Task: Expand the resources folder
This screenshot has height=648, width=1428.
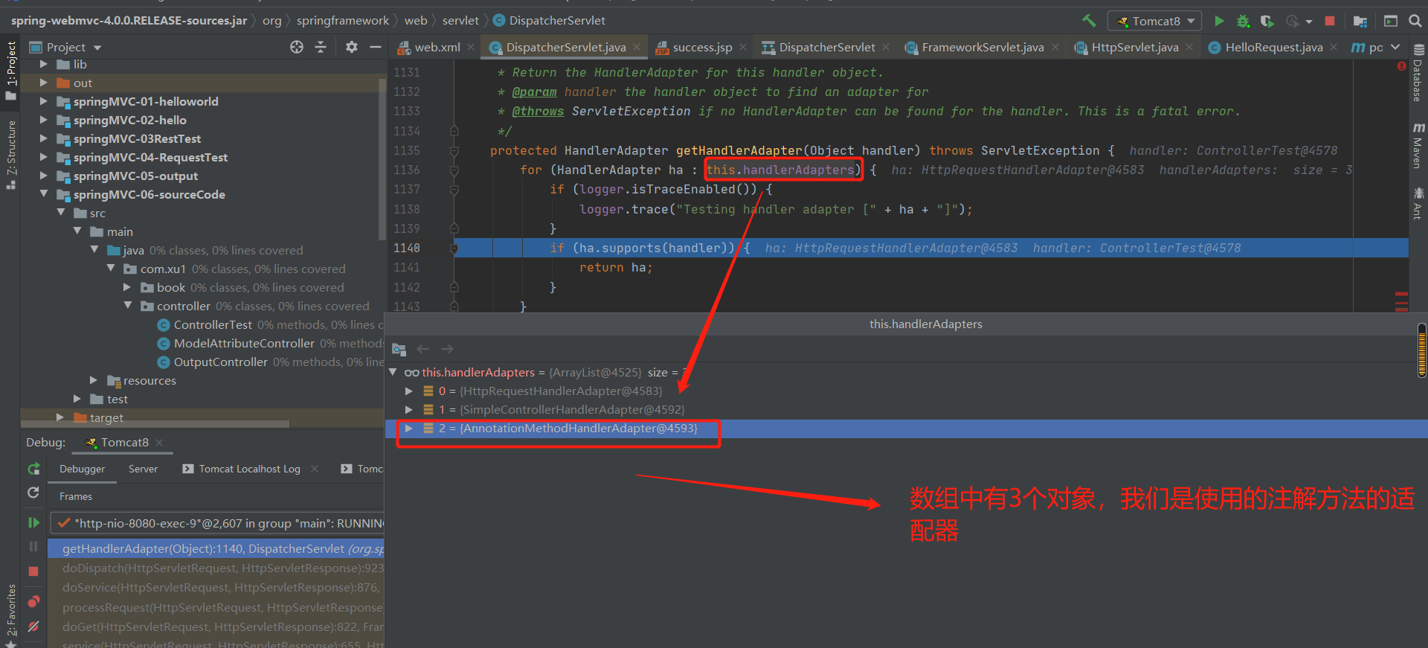Action: click(x=93, y=380)
